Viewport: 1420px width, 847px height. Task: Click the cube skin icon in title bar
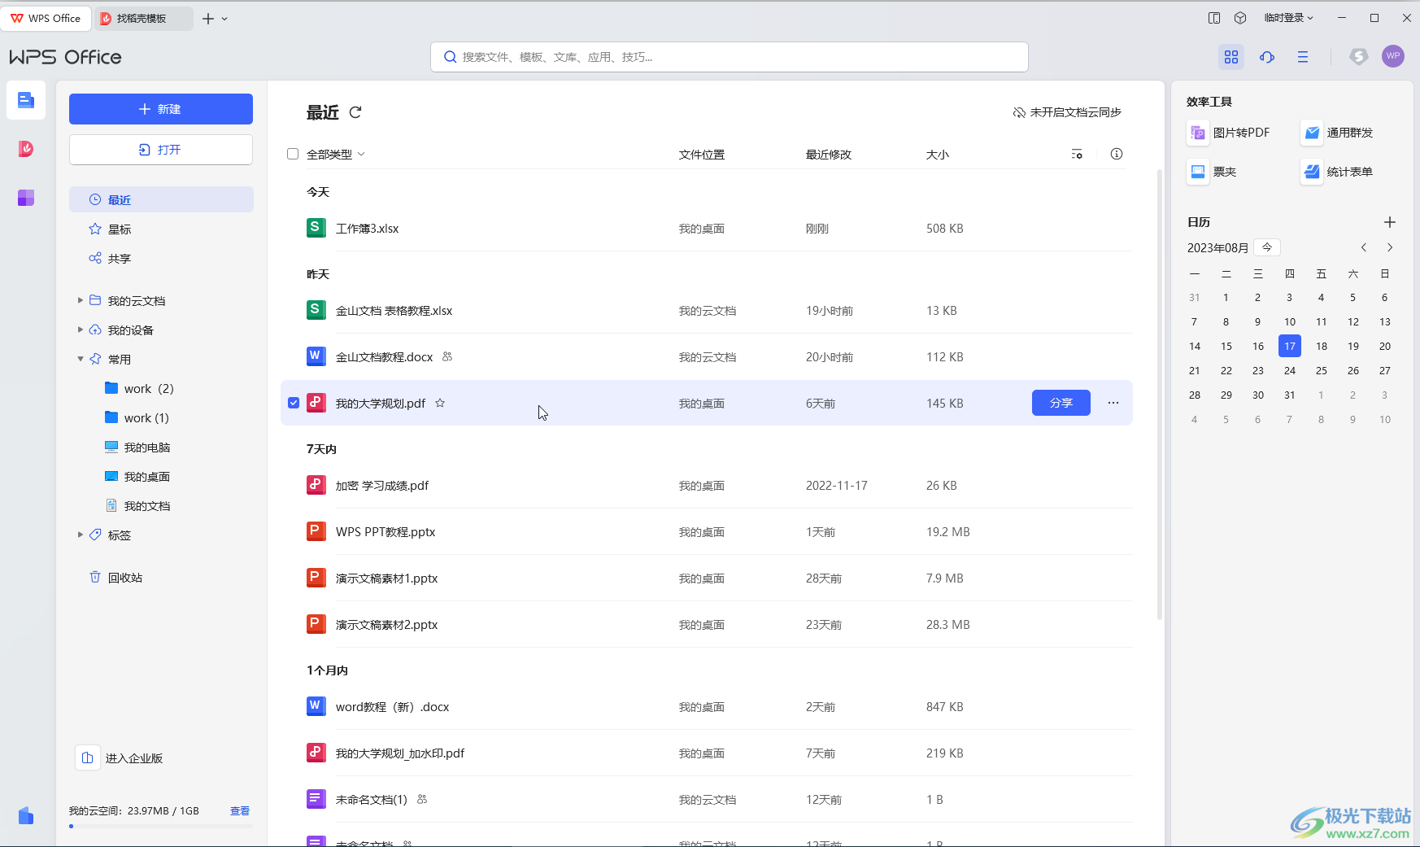[x=1240, y=18]
